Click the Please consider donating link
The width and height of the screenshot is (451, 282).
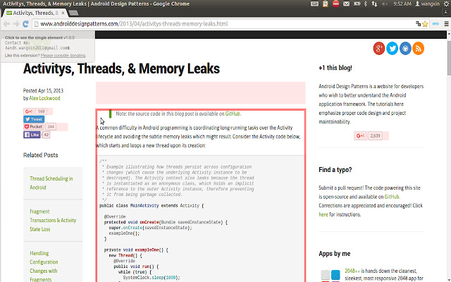point(63,56)
